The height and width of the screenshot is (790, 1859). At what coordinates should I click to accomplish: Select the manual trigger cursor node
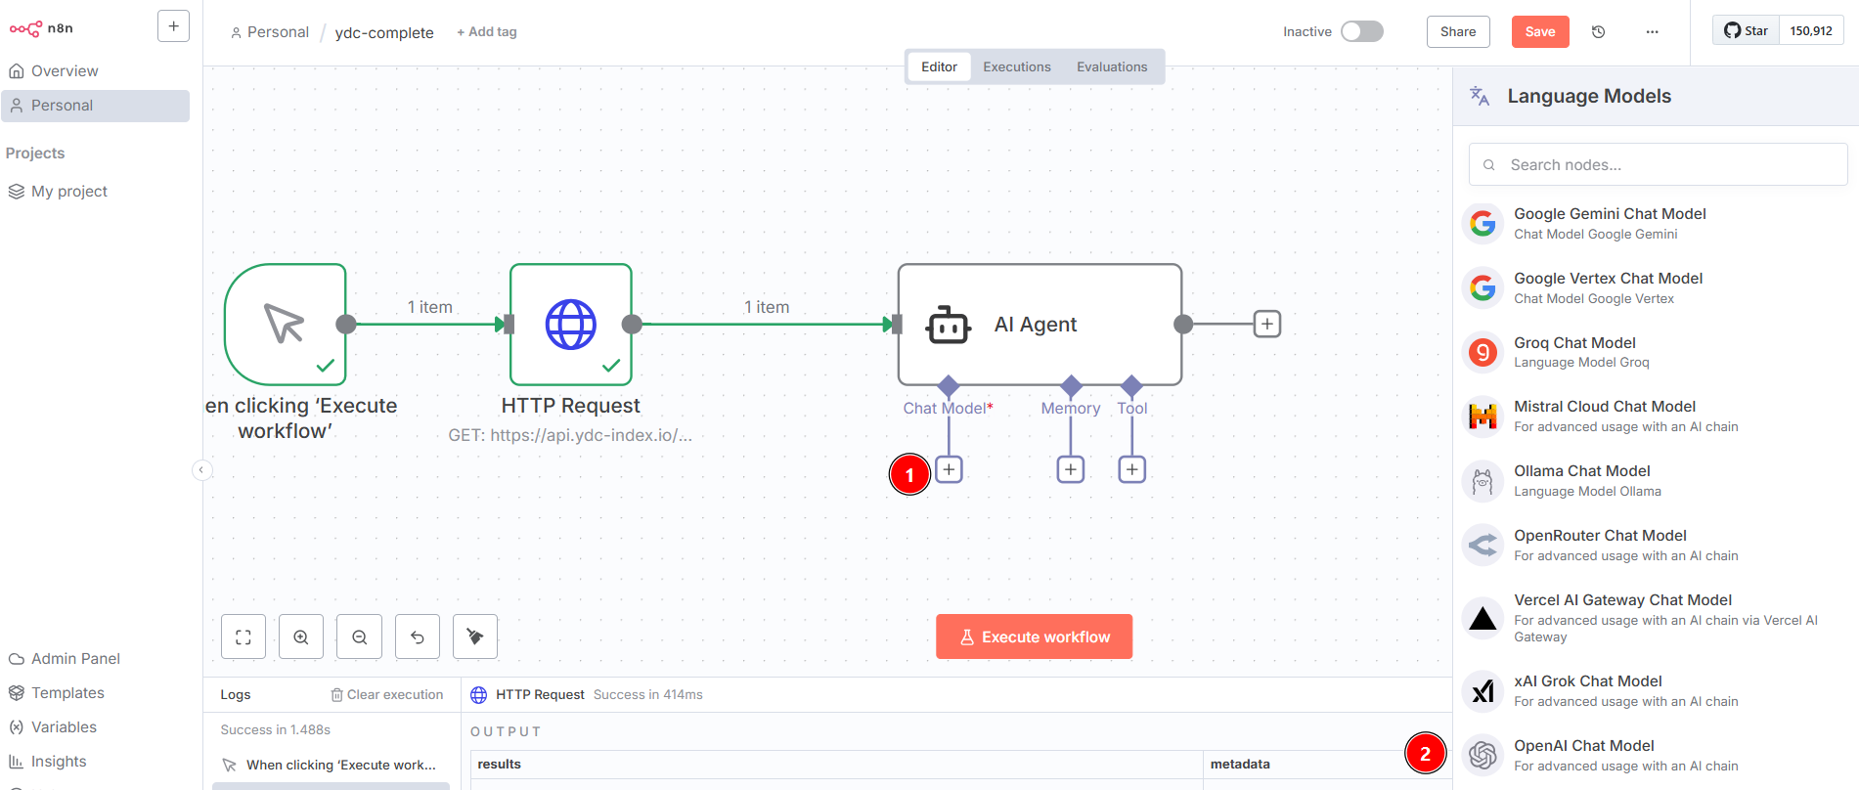pos(286,325)
